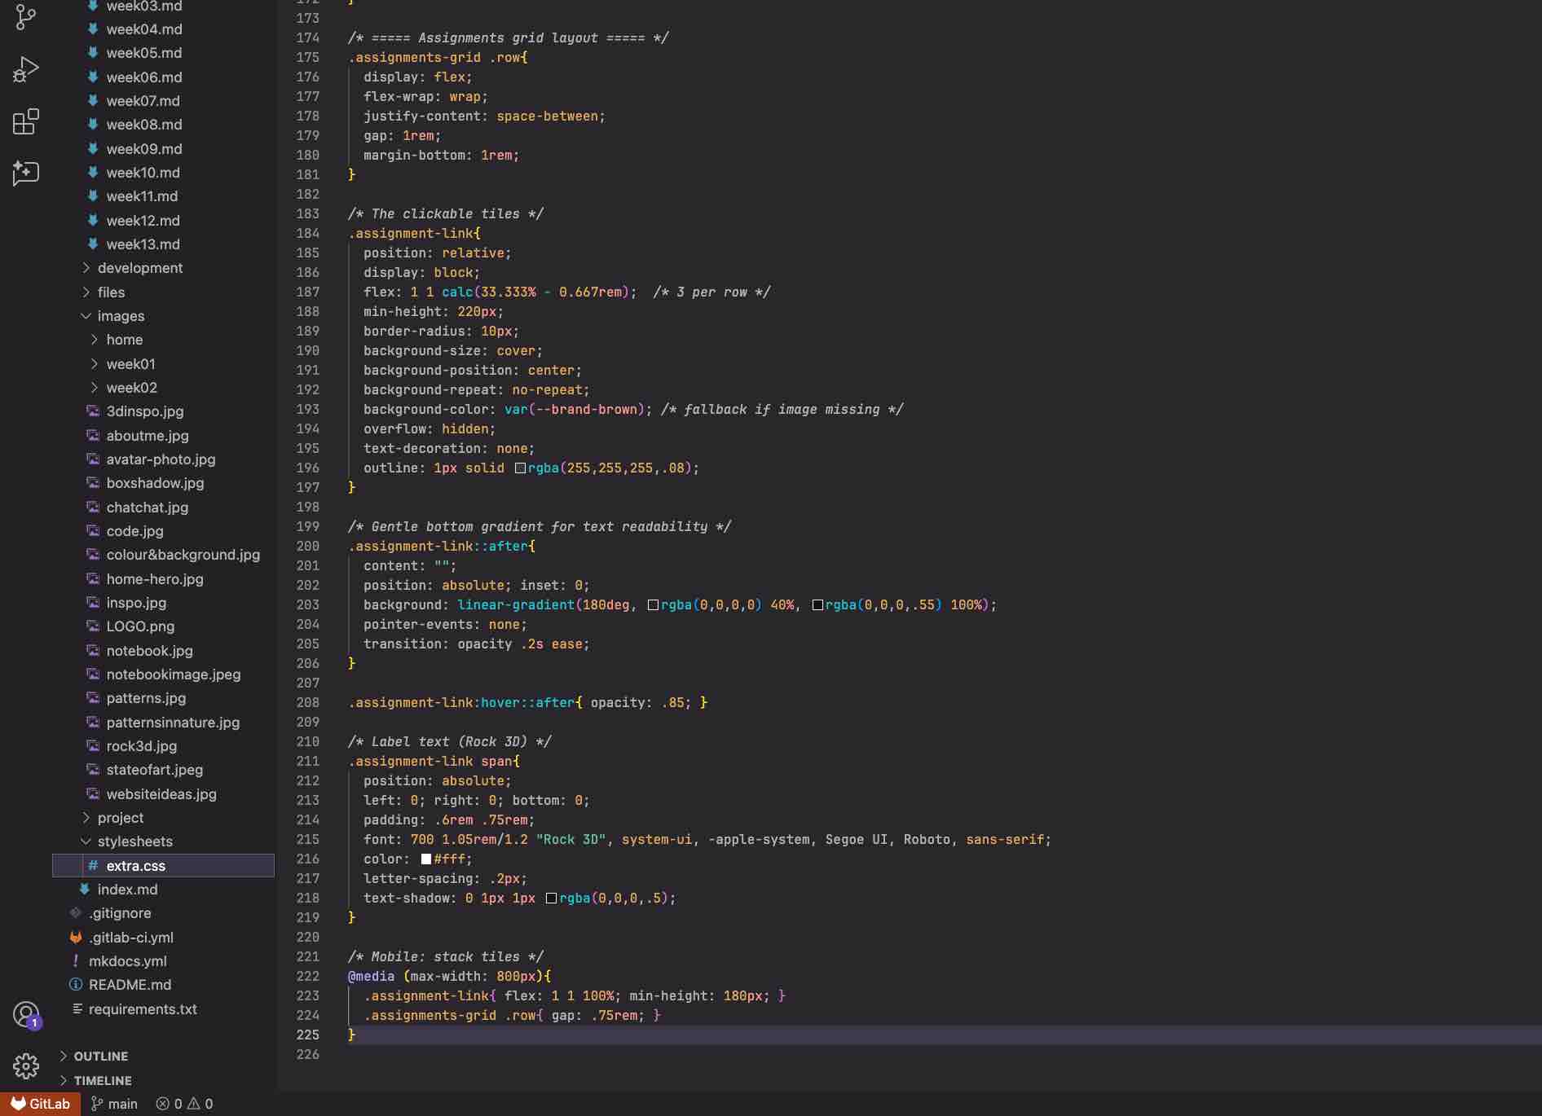This screenshot has height=1116, width=1542.
Task: Open the Source Control view
Action: point(26,18)
